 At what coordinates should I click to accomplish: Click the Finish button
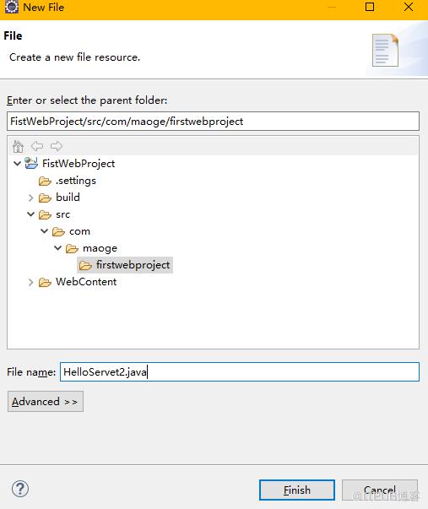coord(297,490)
